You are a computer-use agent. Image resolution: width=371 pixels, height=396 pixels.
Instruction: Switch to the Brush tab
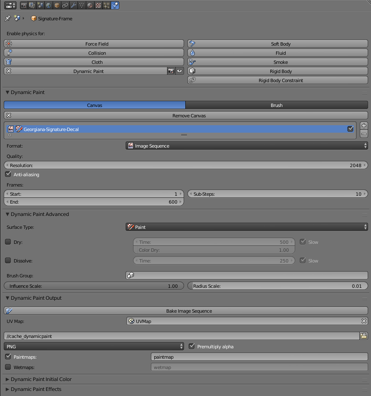(276, 105)
